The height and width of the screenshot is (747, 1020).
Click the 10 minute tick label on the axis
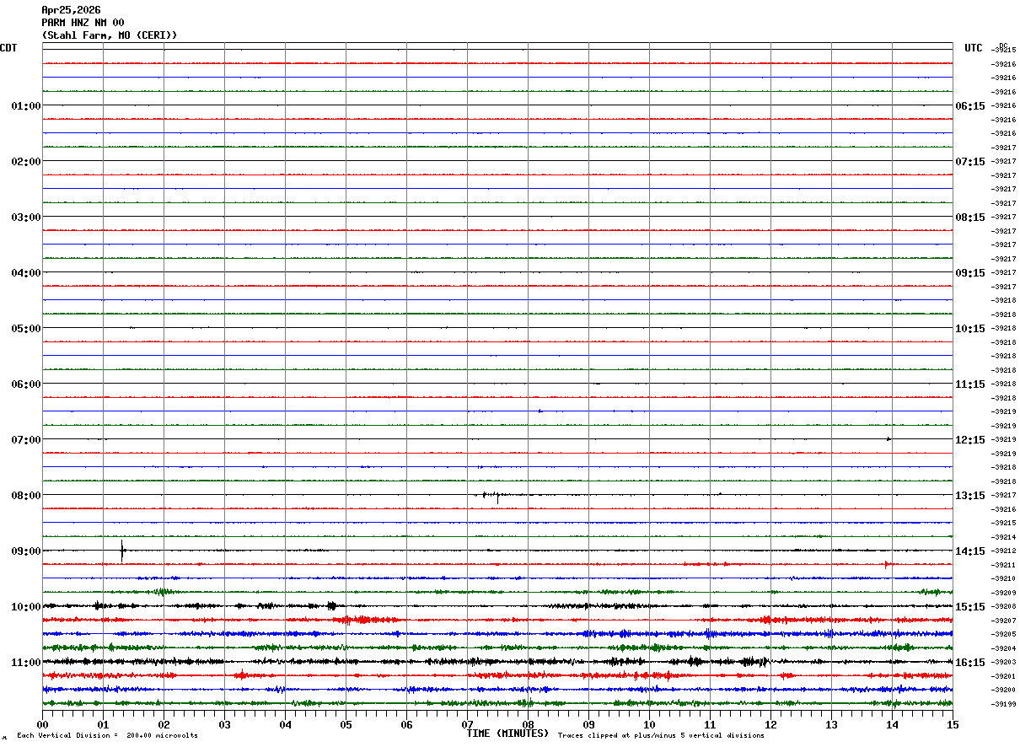point(649,724)
